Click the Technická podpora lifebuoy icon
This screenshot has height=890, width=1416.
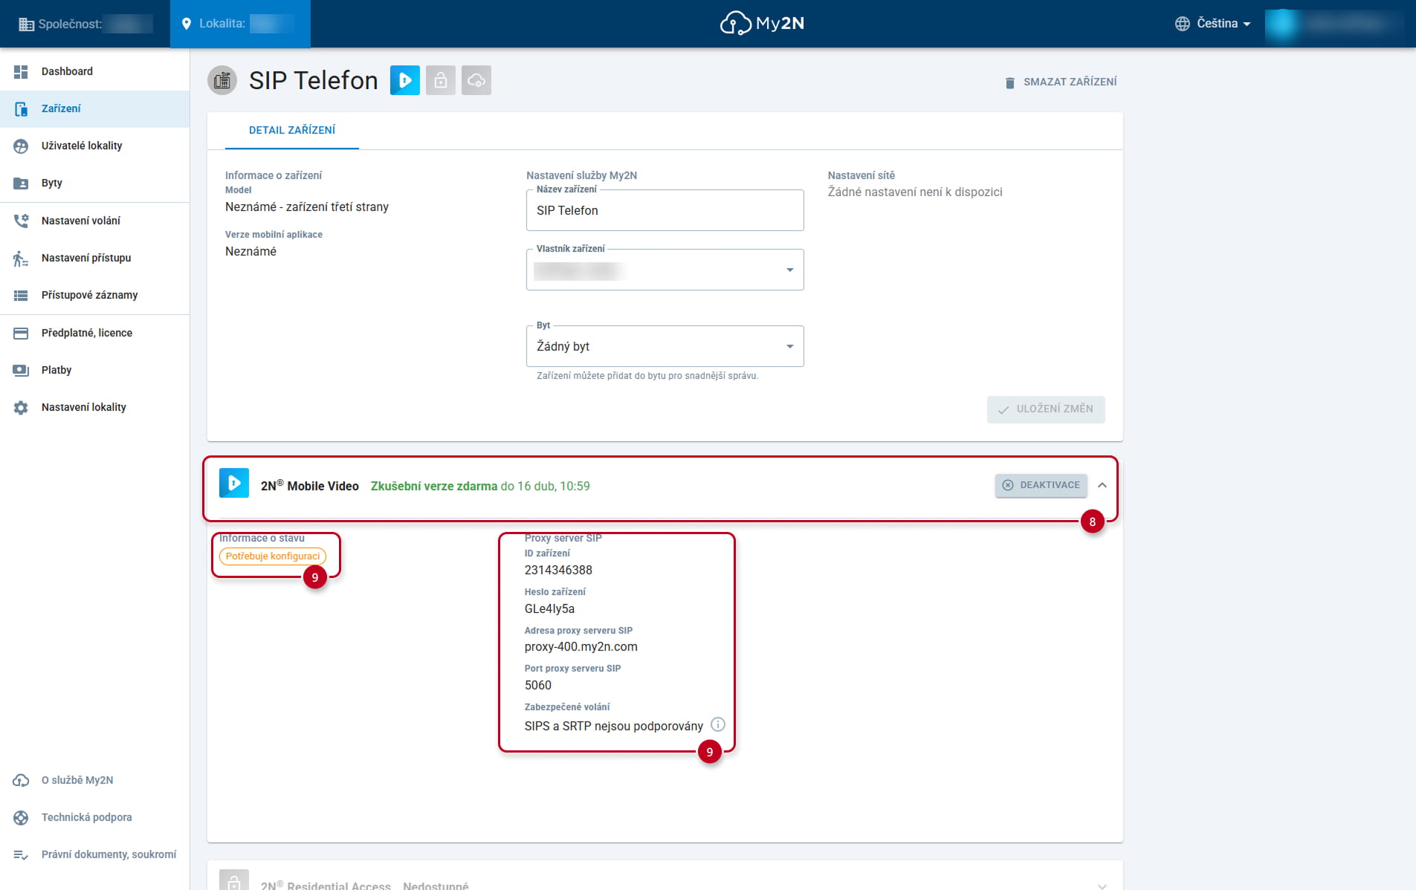pyautogui.click(x=21, y=817)
